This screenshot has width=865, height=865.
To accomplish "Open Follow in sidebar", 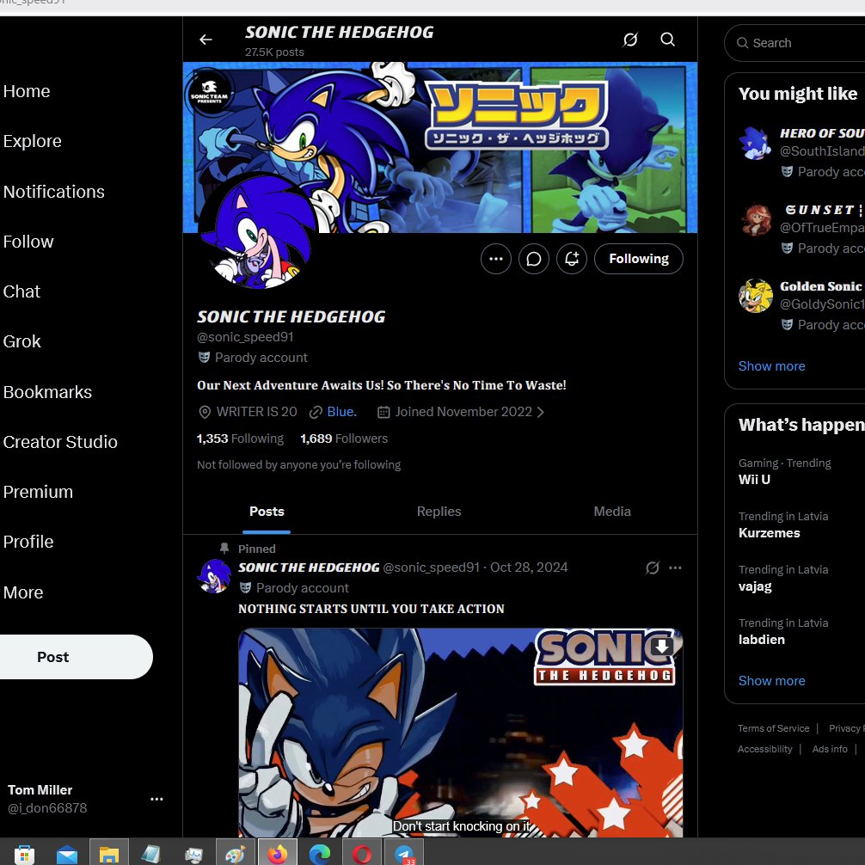I will [x=28, y=242].
